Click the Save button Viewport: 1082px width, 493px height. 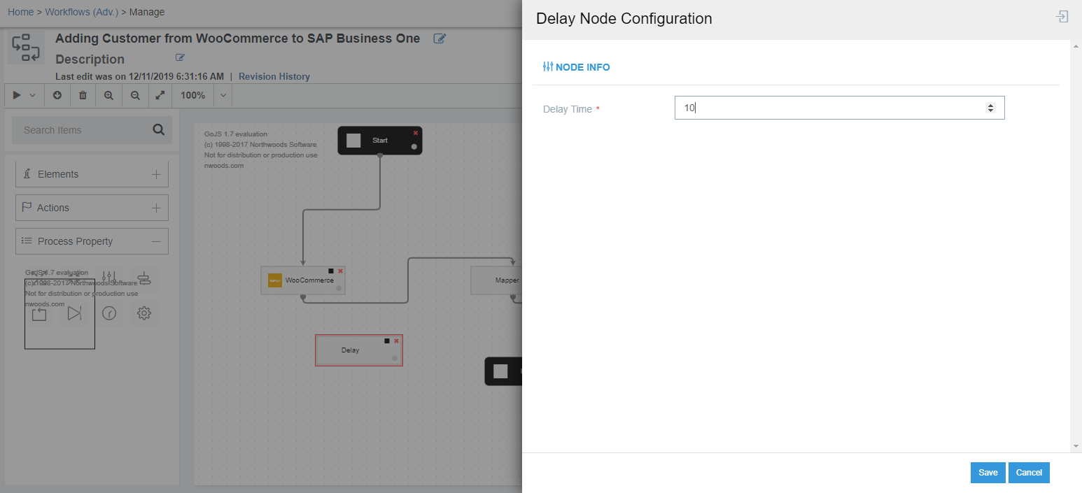click(x=988, y=473)
